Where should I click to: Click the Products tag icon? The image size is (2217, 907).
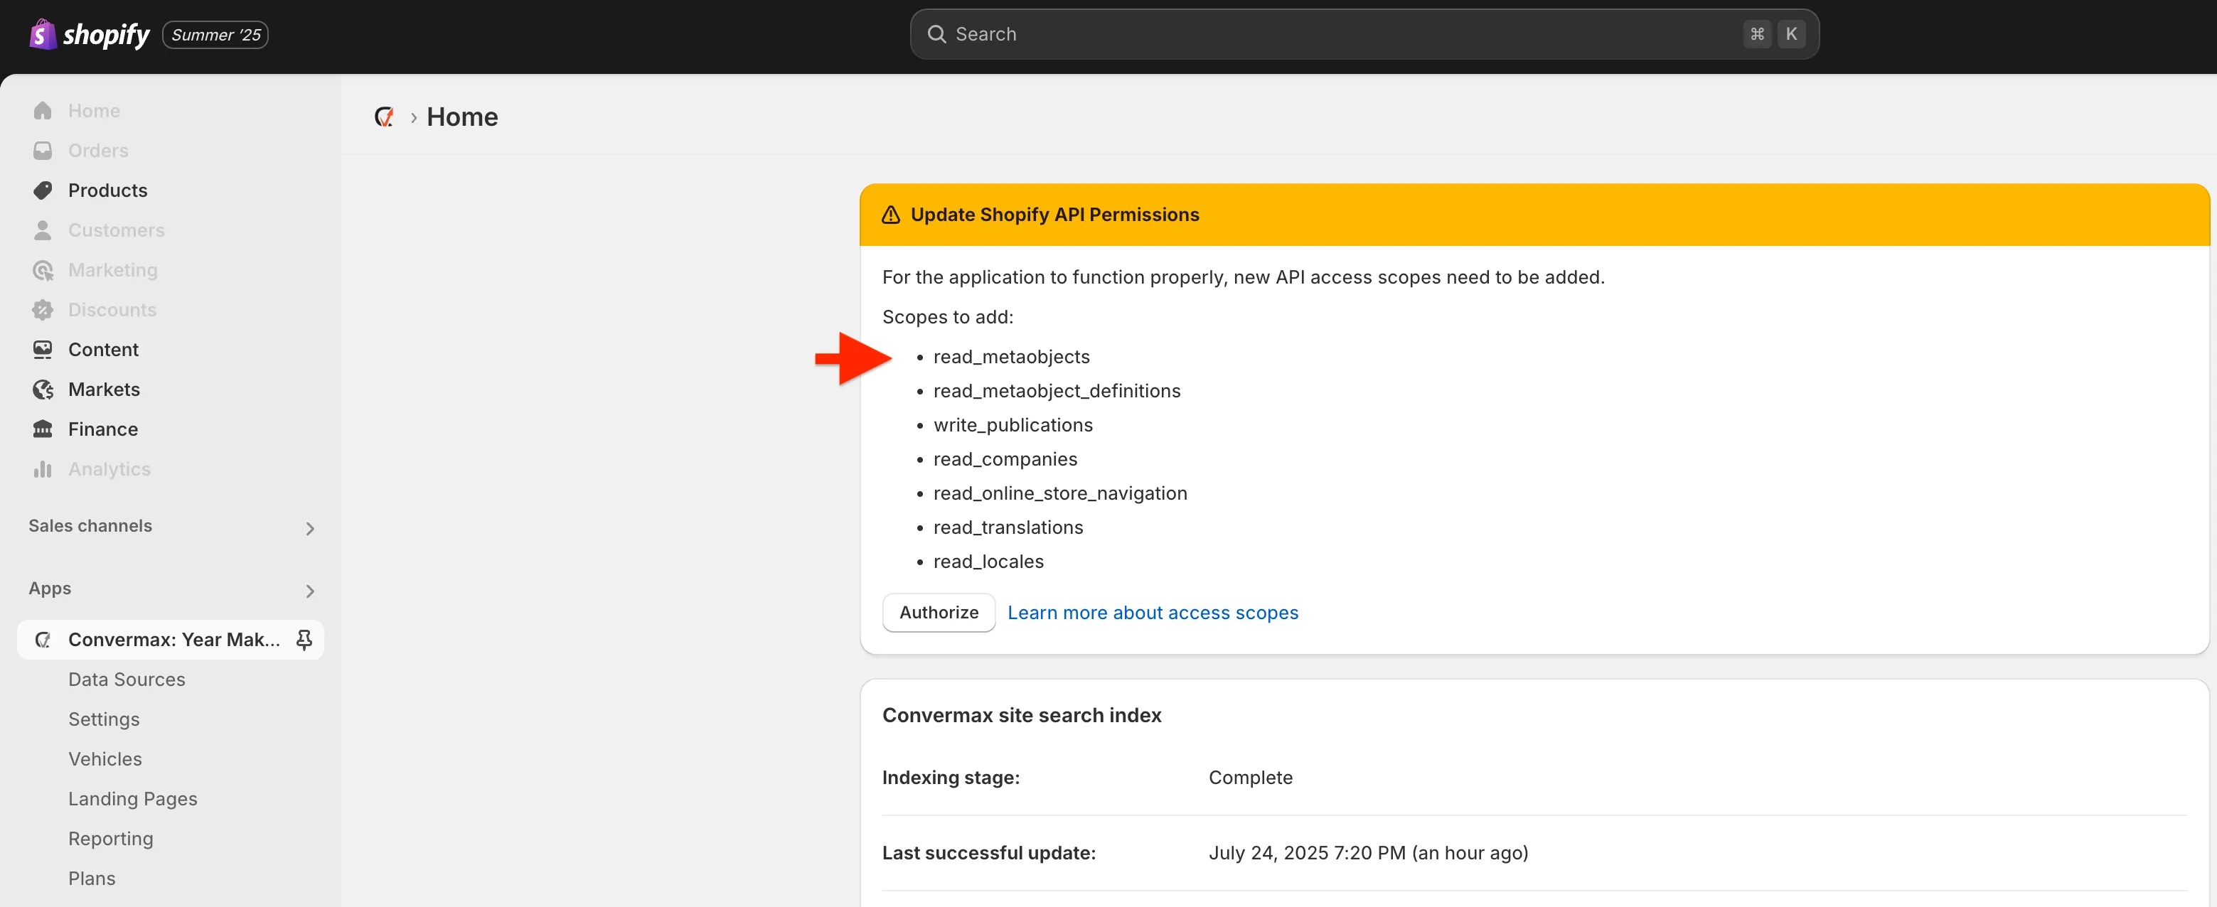[42, 190]
